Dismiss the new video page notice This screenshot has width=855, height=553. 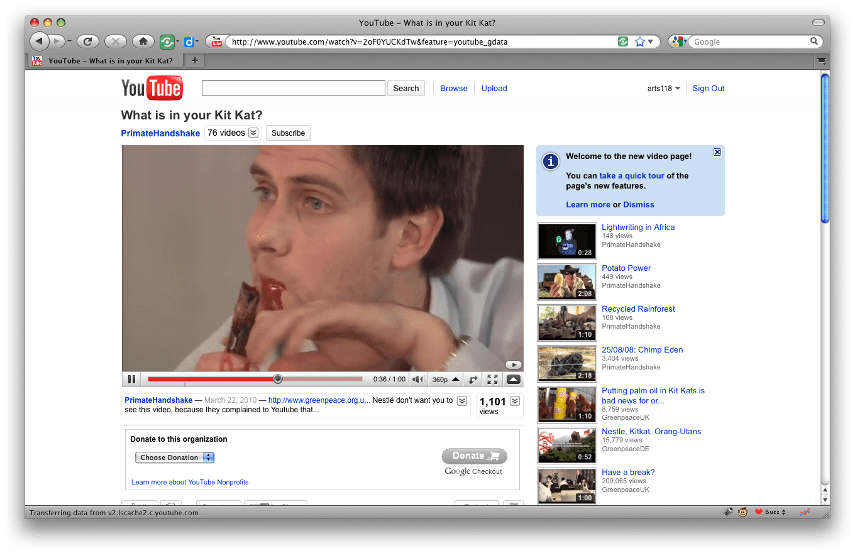(639, 205)
